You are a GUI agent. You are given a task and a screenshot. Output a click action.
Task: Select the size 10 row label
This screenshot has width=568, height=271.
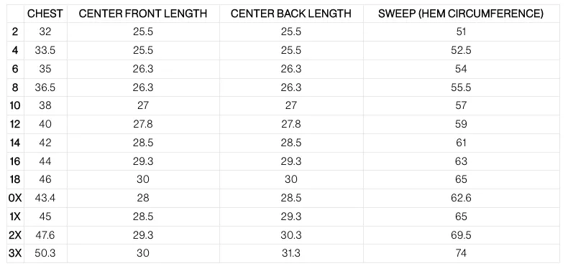tap(15, 105)
